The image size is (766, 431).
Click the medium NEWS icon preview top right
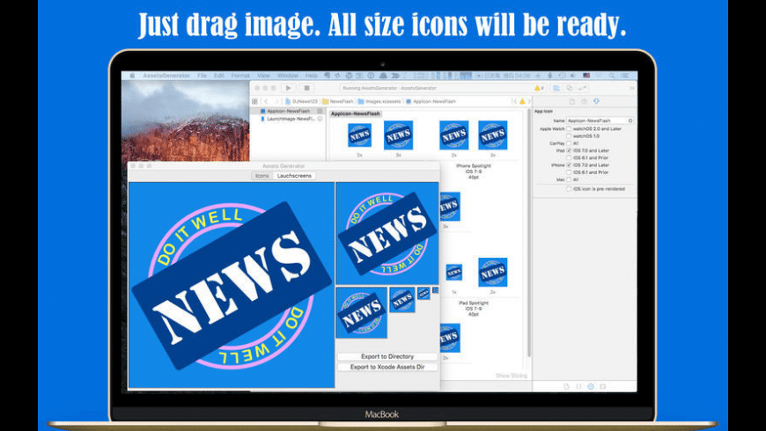coord(387,233)
